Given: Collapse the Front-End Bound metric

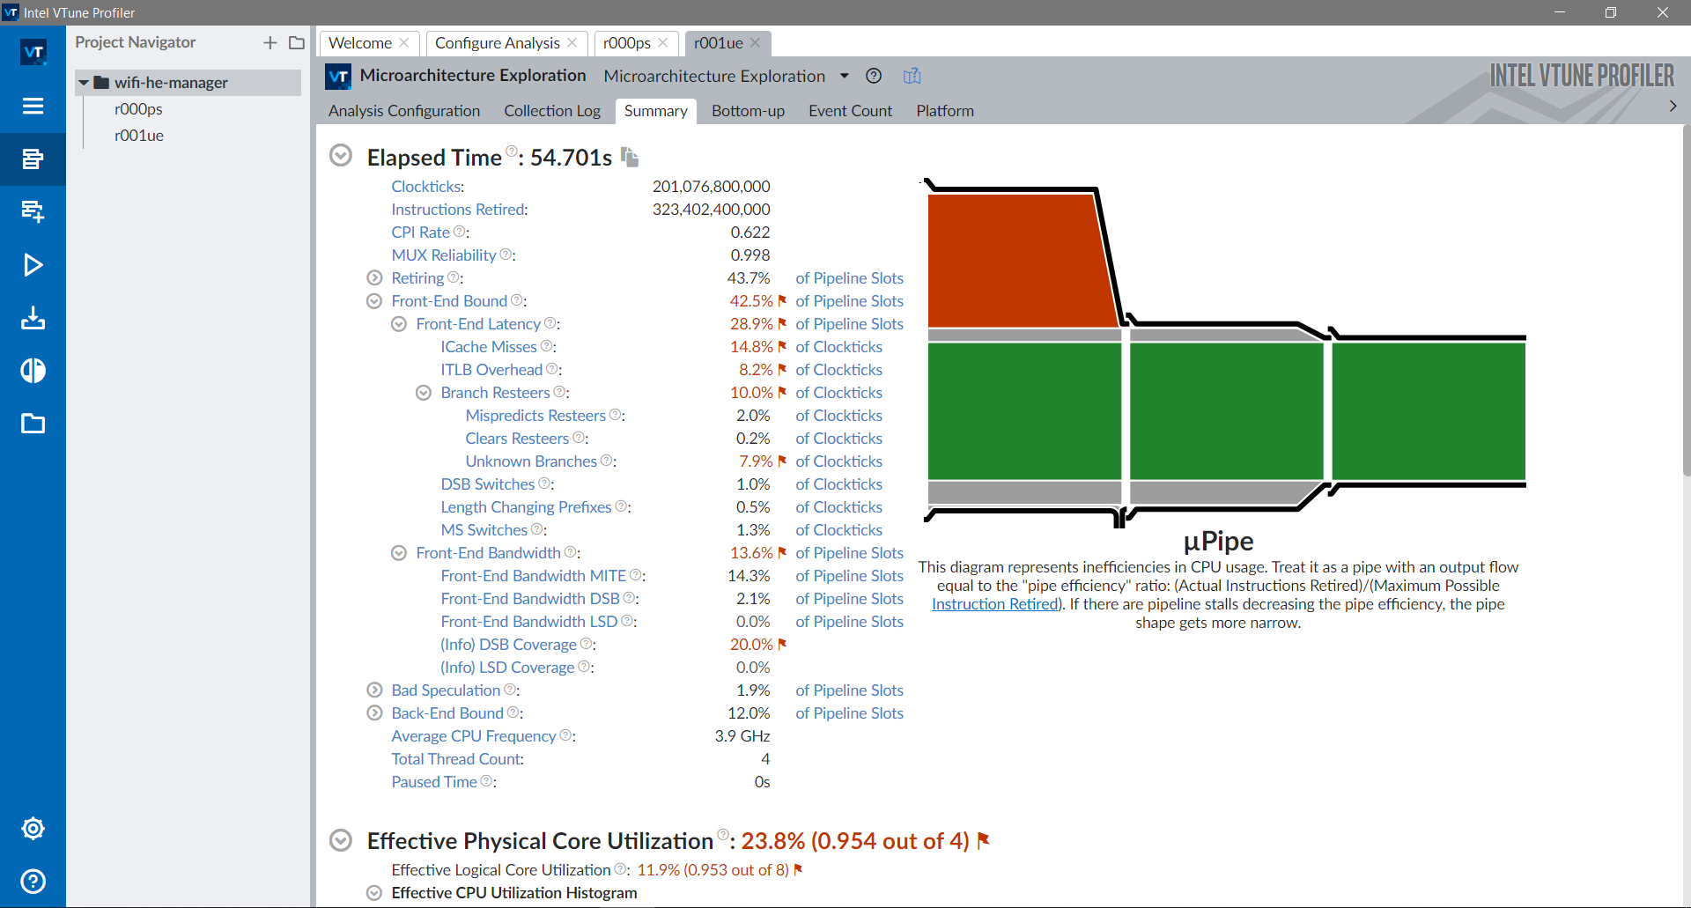Looking at the screenshot, I should (x=374, y=300).
